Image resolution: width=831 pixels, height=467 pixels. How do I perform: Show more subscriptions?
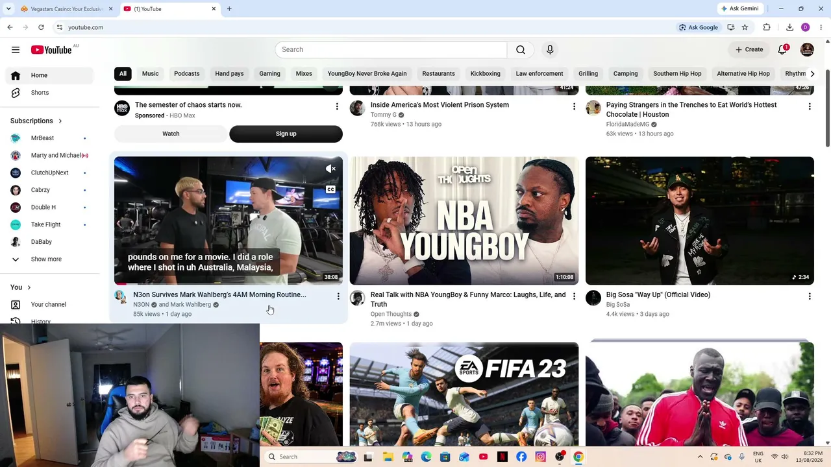47,259
